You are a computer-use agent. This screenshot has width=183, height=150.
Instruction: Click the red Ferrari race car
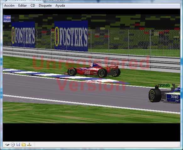[x=92, y=70]
